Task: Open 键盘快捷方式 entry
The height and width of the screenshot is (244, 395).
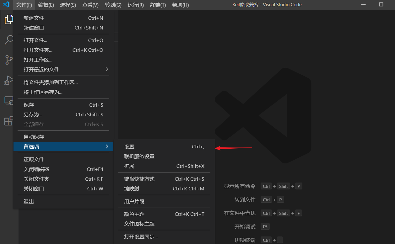Action: [164, 179]
